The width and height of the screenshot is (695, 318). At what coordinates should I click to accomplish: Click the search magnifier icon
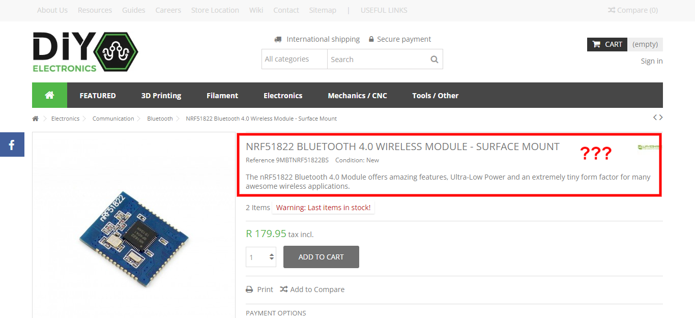coord(434,59)
